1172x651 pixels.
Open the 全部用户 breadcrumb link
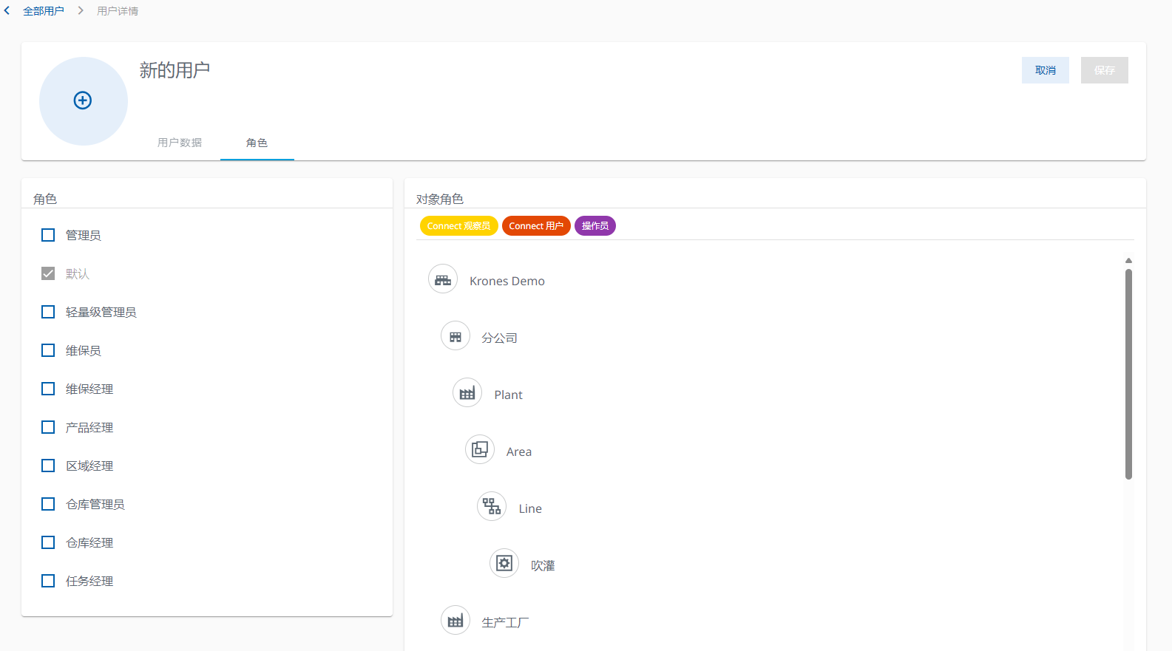click(x=44, y=11)
